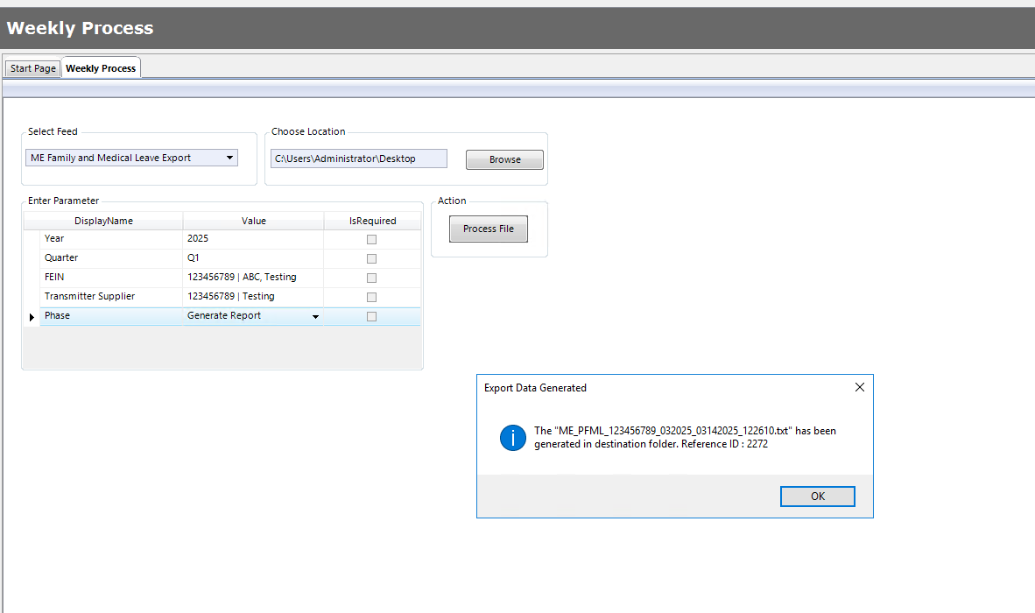Select the Quarter value cell Q1
Image resolution: width=1035 pixels, height=613 pixels.
tap(253, 258)
